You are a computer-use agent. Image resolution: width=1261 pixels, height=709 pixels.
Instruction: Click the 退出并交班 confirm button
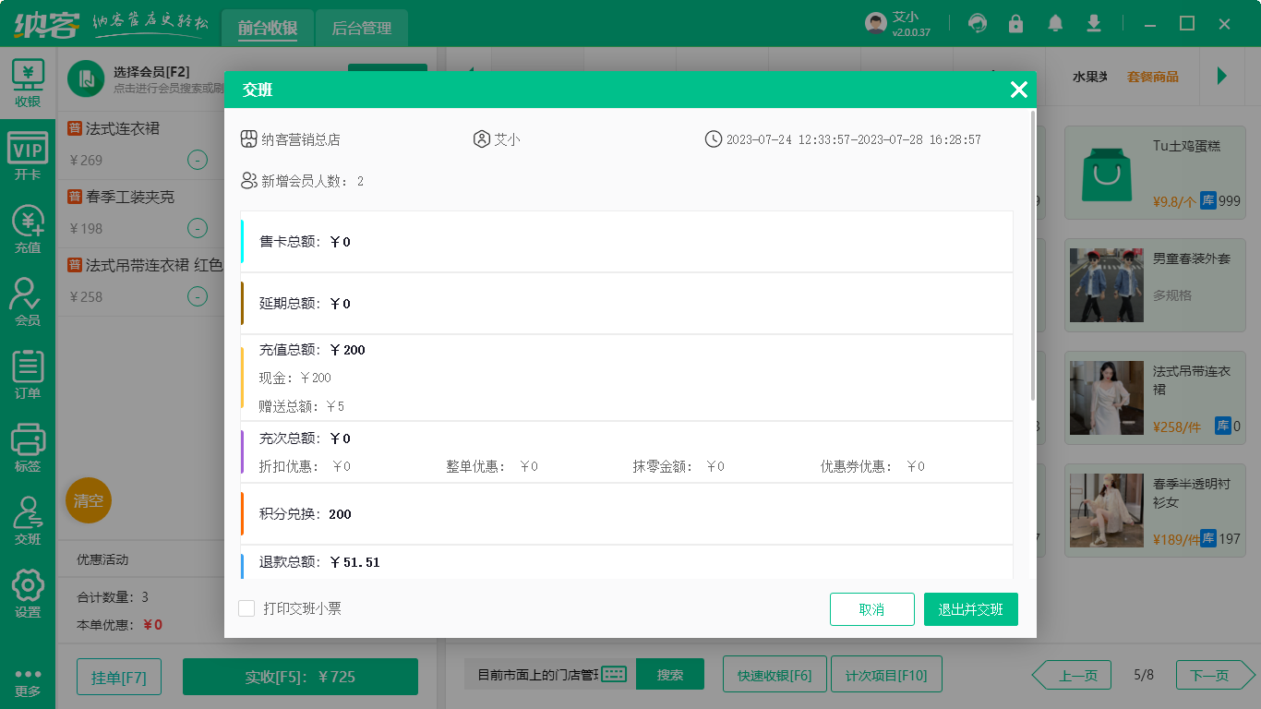coord(970,609)
